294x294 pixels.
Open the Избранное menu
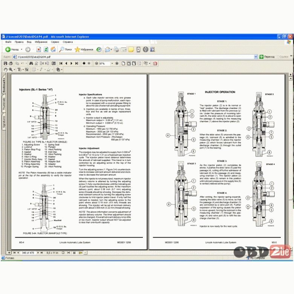[41, 42]
